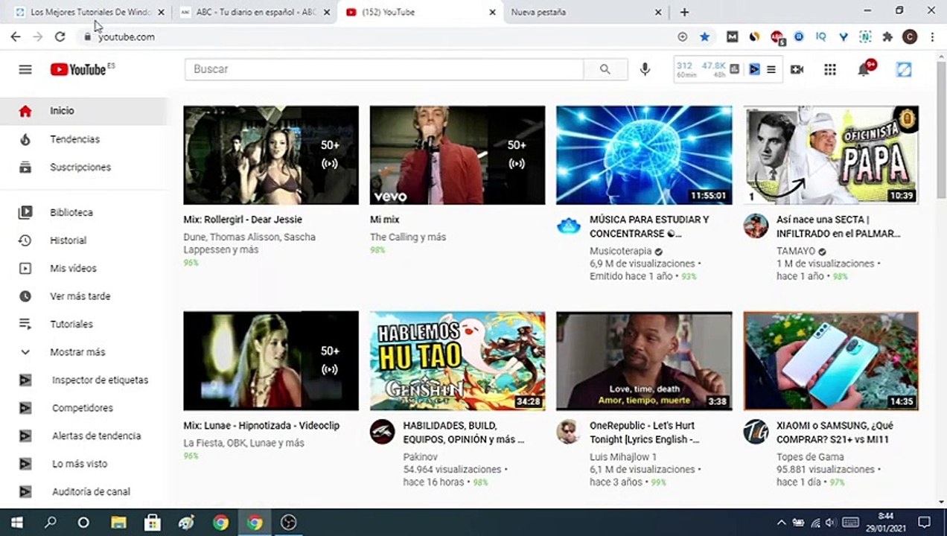Open Windows taskbar search
The height and width of the screenshot is (536, 947).
click(x=50, y=523)
